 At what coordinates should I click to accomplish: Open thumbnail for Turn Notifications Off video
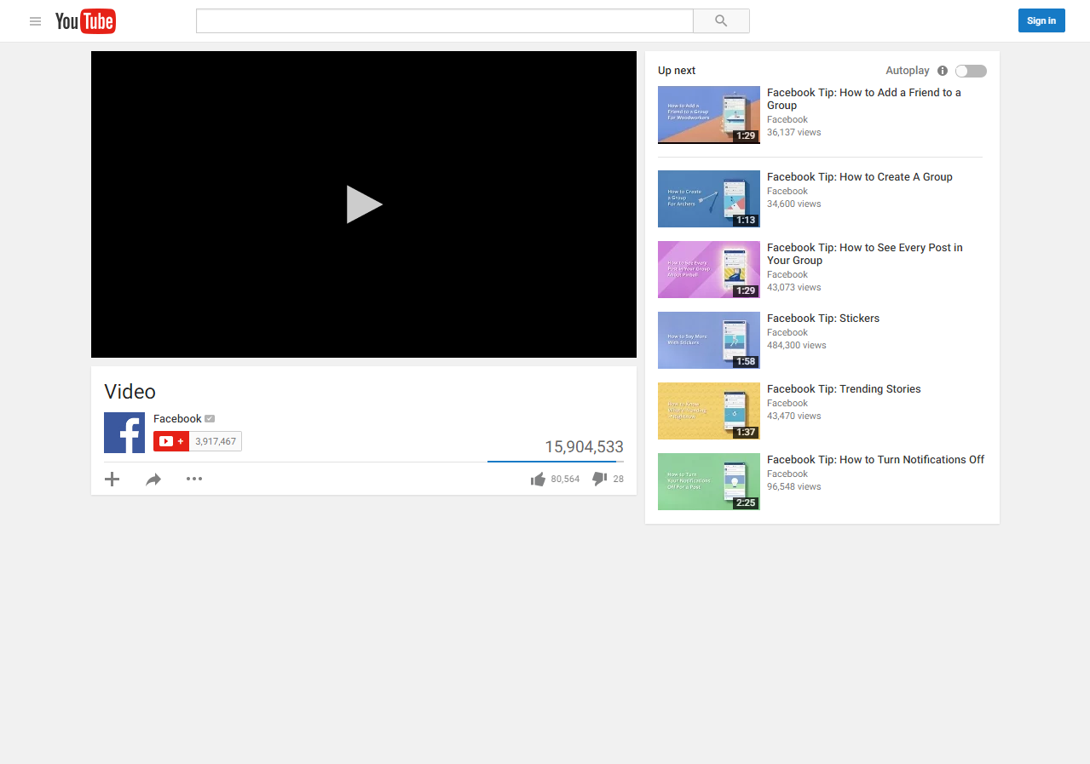point(709,482)
